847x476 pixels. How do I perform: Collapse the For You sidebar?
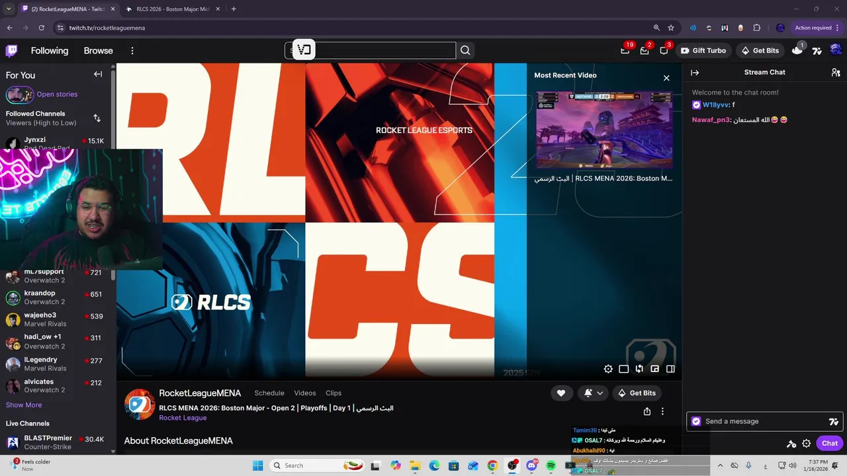coord(98,75)
